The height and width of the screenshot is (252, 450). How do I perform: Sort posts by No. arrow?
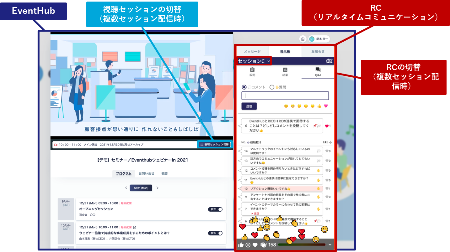248,142
